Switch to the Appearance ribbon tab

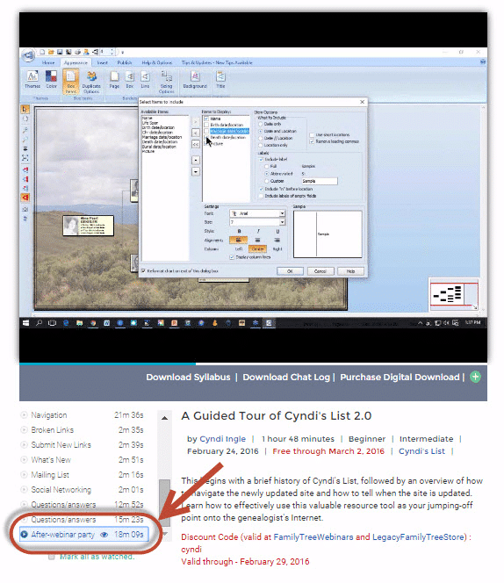pos(76,63)
